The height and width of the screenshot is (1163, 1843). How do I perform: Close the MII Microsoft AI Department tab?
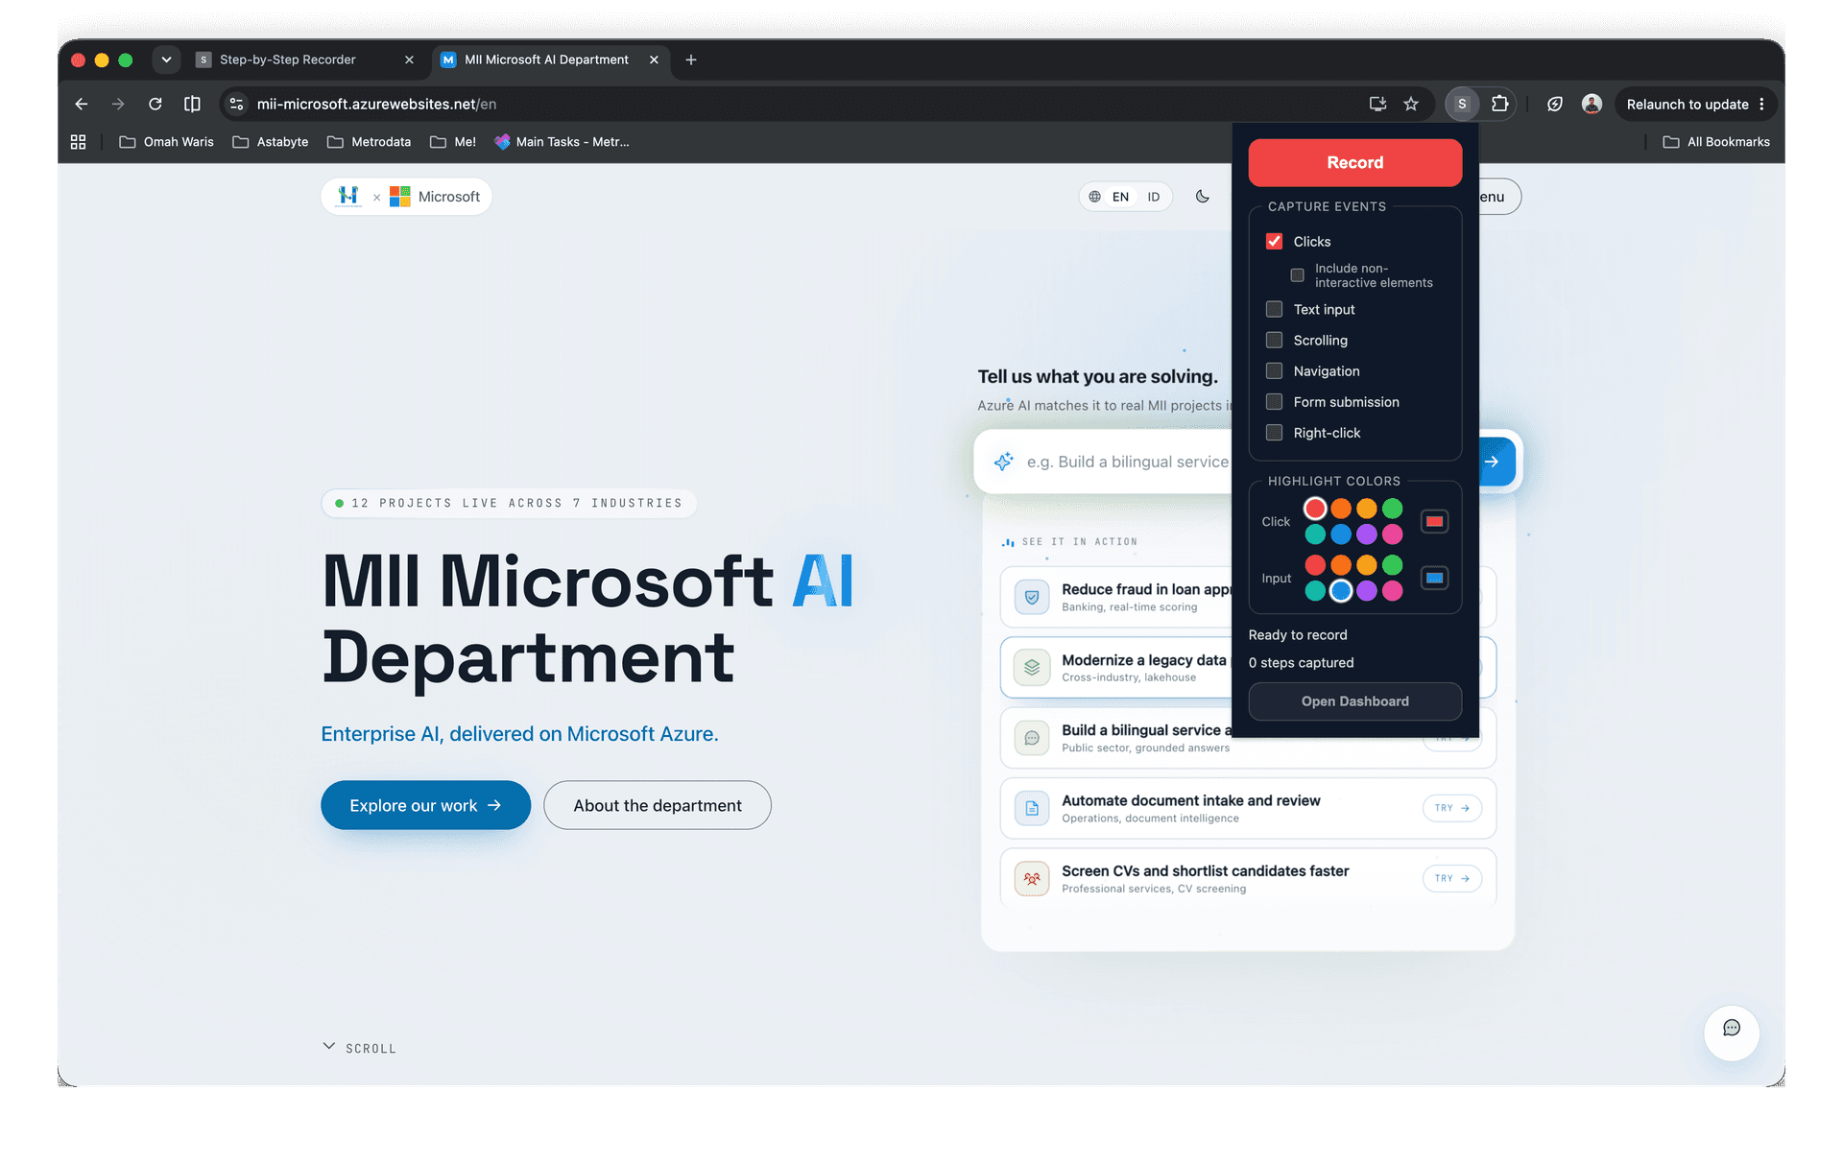coord(654,59)
